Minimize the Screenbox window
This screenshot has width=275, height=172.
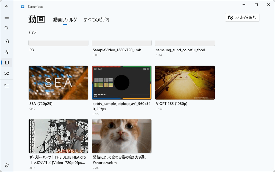tap(244, 5)
